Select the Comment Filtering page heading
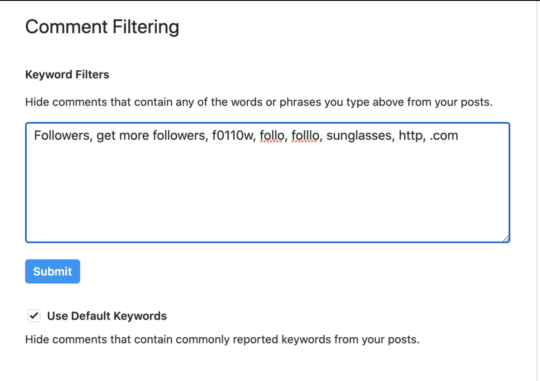The height and width of the screenshot is (381, 540). click(x=102, y=27)
